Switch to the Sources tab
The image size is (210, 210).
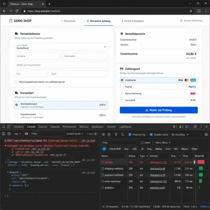[43, 127]
